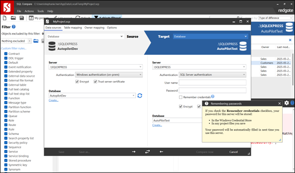The width and height of the screenshot is (295, 173).
Task: Uncheck the Queue filter checkbox
Action: tap(6, 116)
